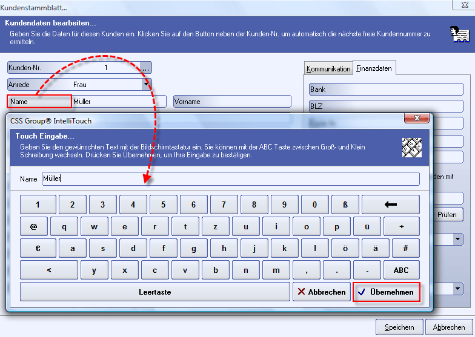Tap the € symbol key
Viewport: 475px width, 337px height.
[38, 248]
